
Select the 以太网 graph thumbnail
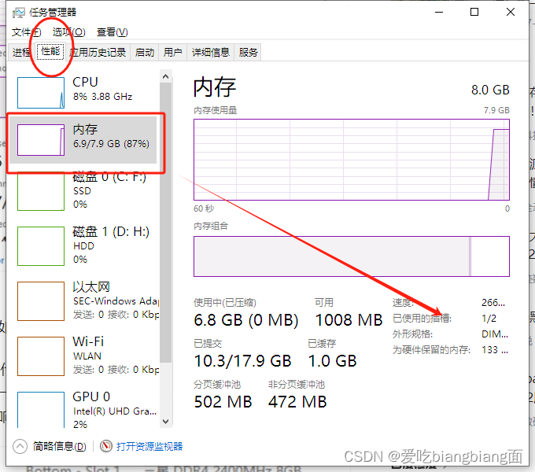41,301
